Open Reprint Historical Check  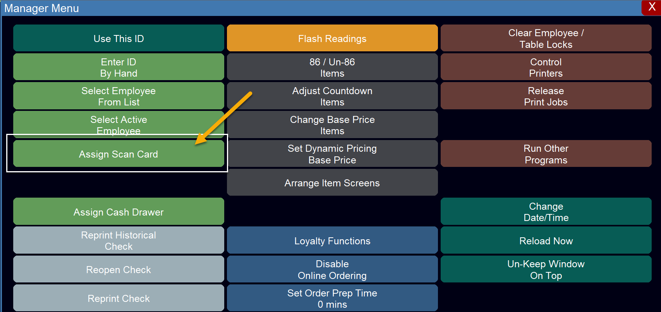click(x=119, y=240)
